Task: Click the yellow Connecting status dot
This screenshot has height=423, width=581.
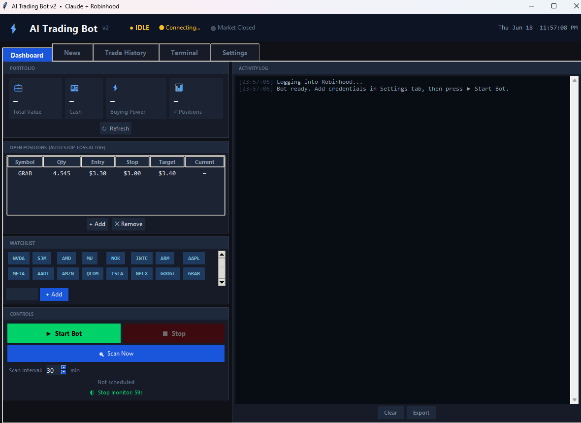Action: [x=161, y=28]
